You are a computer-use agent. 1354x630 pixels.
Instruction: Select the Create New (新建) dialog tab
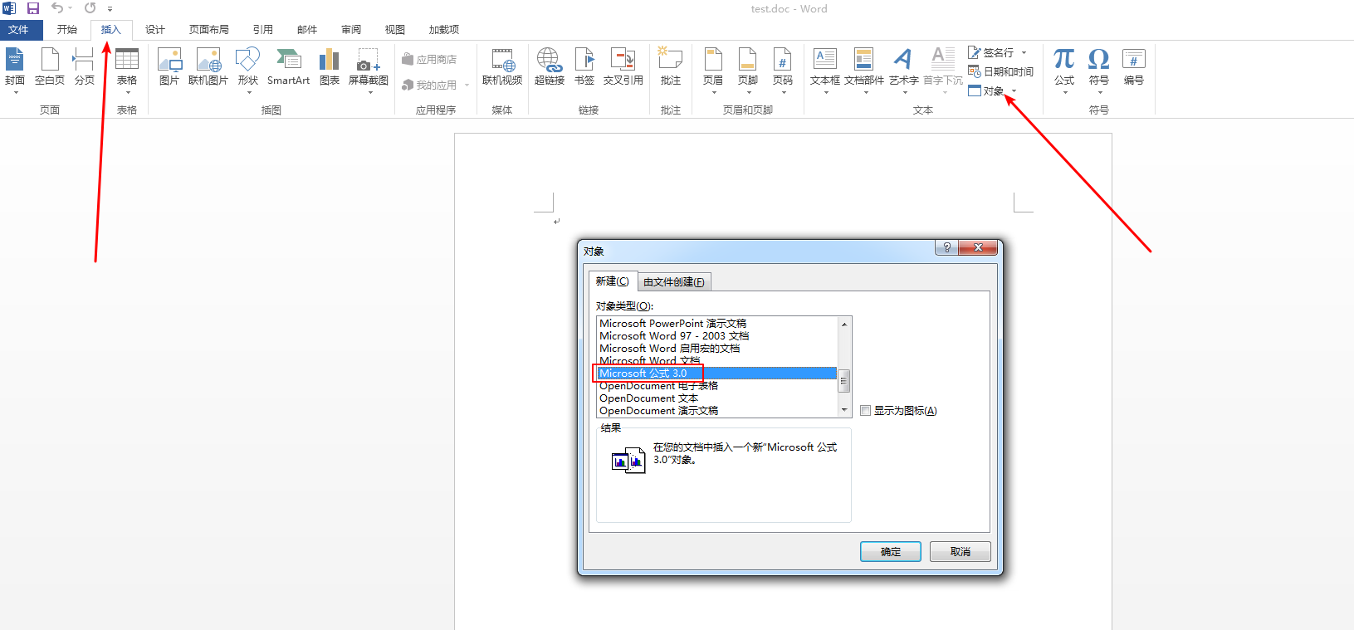click(x=613, y=281)
